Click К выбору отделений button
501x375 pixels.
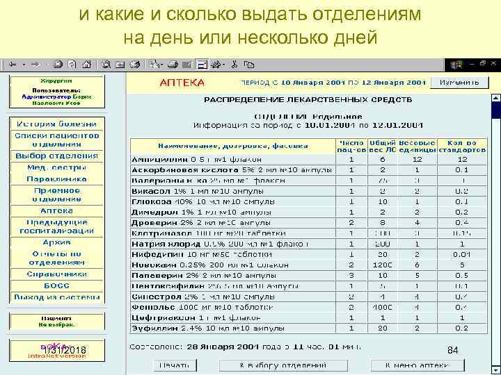283,365
